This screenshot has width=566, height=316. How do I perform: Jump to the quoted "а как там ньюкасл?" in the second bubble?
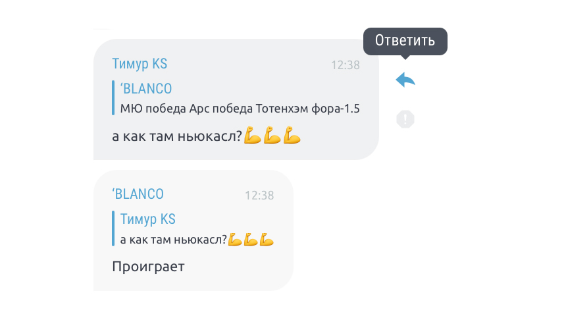(173, 240)
